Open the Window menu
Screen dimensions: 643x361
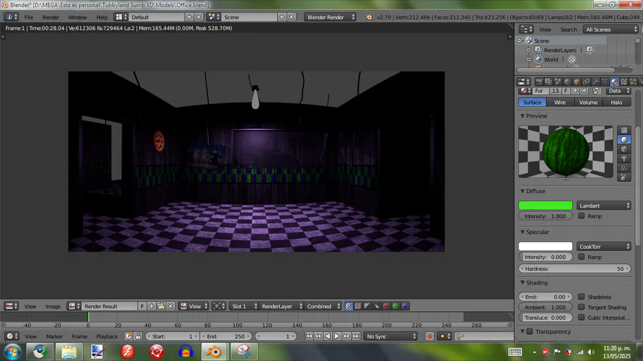[77, 17]
